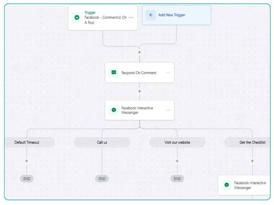This screenshot has height=205, width=274.
Task: Open the three-dot menu on the middle Facebook Interactive Messenger node
Action: pos(168,110)
